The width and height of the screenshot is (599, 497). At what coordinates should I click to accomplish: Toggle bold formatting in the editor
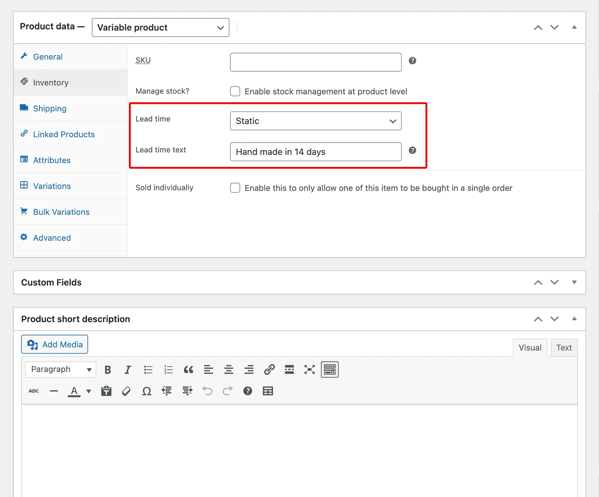[x=107, y=370]
